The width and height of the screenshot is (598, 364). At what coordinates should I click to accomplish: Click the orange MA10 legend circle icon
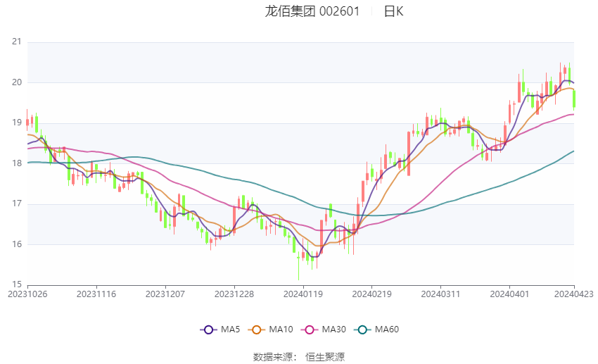(256, 330)
